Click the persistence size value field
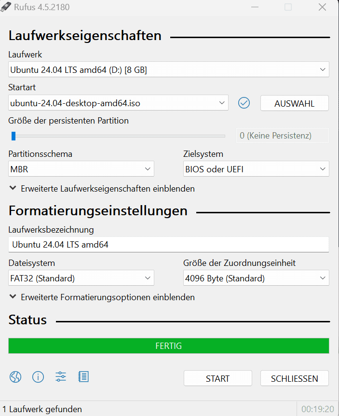The width and height of the screenshot is (339, 416). pyautogui.click(x=283, y=136)
